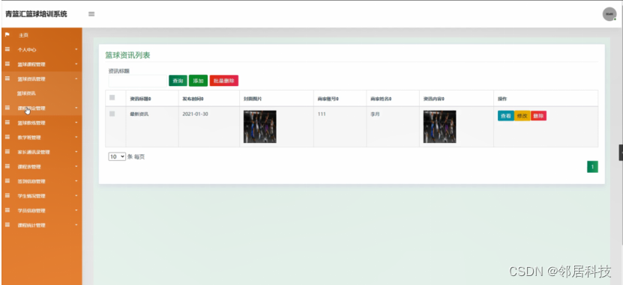Tick the checkbox for the 最新资讯 row
This screenshot has width=623, height=285.
pos(112,114)
